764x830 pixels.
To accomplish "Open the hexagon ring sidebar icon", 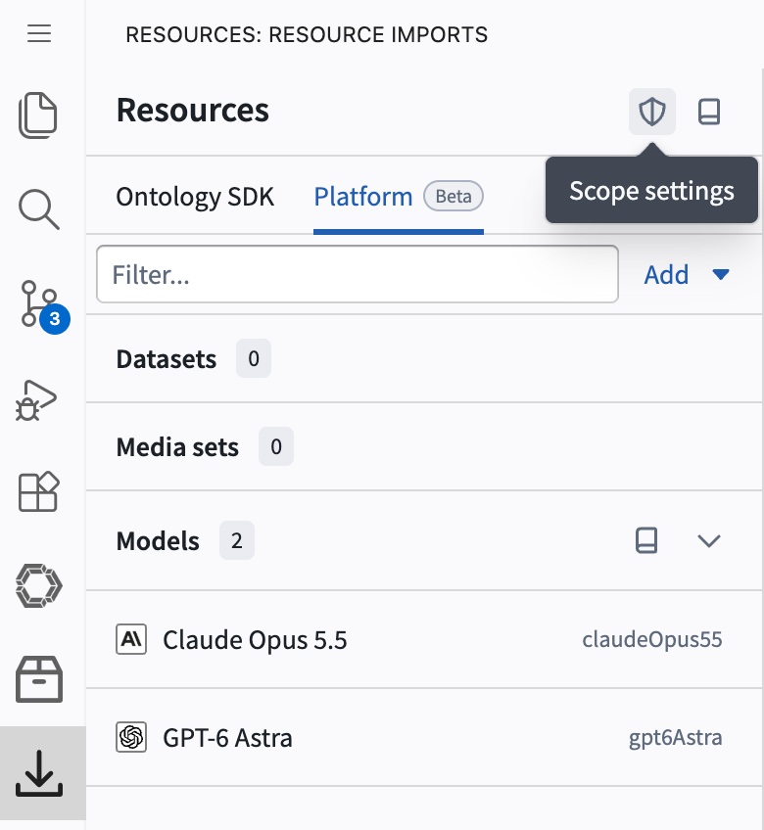I will 39,585.
